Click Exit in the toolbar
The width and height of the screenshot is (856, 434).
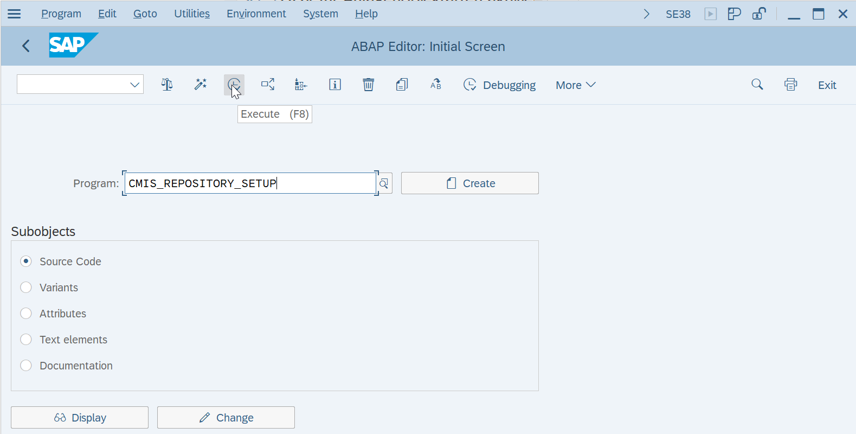827,85
